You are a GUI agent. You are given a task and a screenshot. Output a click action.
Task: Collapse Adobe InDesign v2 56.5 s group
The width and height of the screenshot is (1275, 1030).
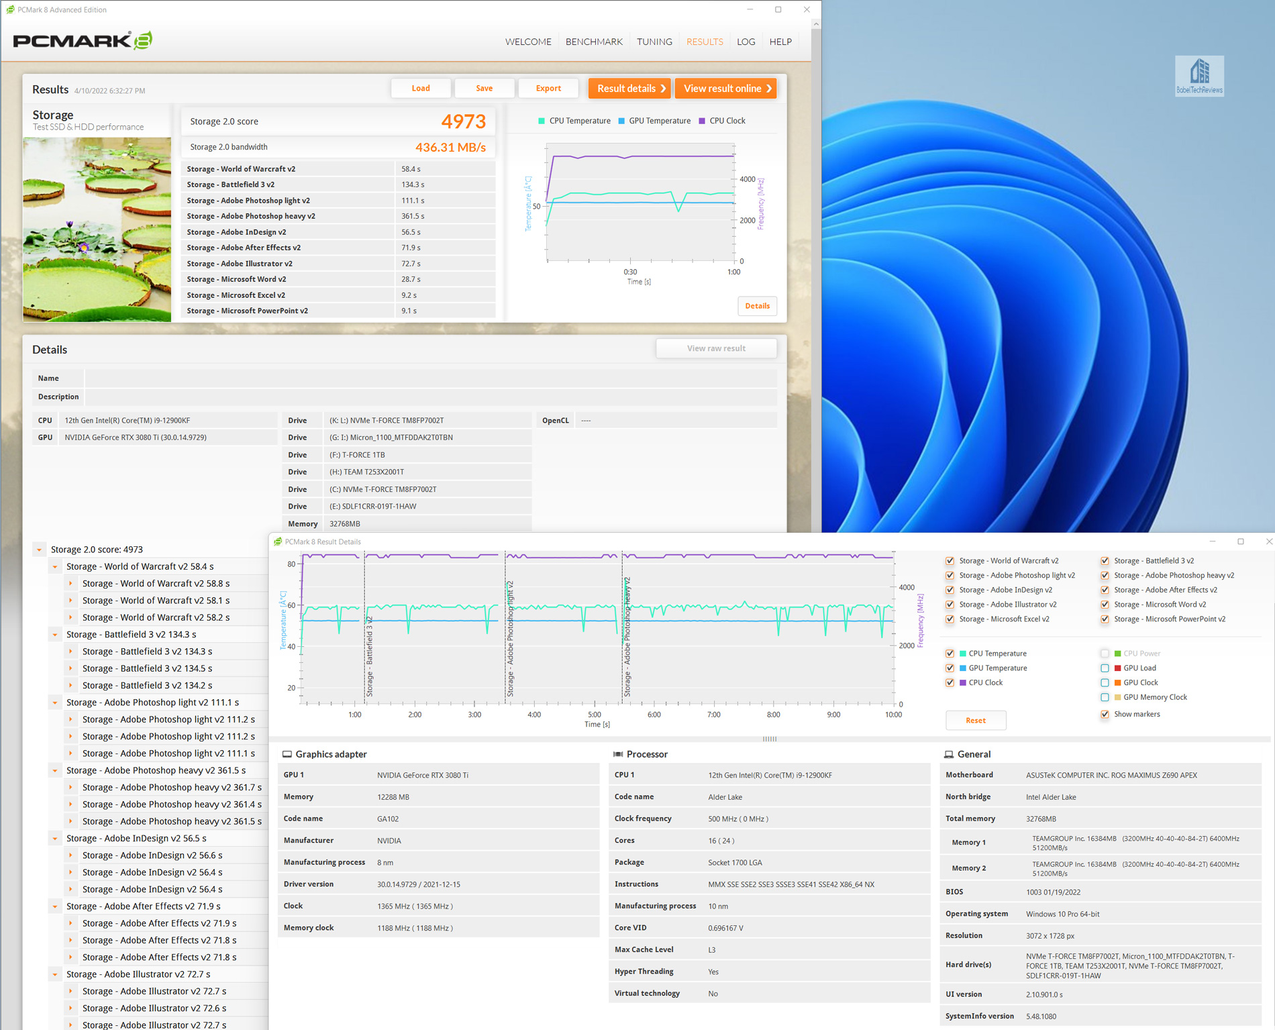coord(55,839)
